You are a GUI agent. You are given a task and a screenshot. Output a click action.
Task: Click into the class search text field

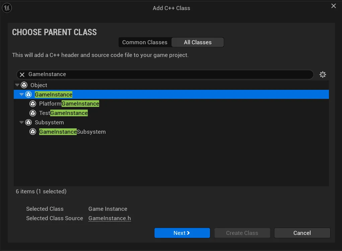(167, 74)
